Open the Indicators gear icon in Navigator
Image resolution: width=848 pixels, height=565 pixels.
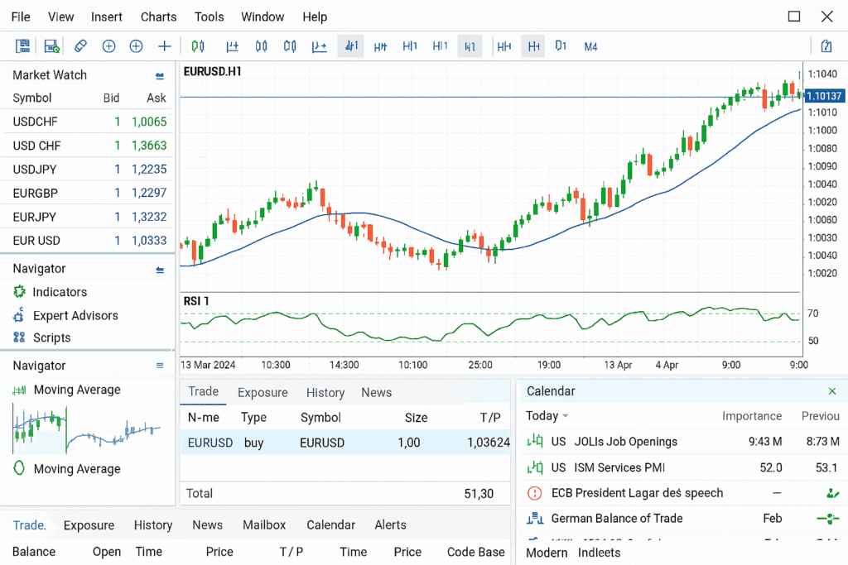[x=19, y=292]
